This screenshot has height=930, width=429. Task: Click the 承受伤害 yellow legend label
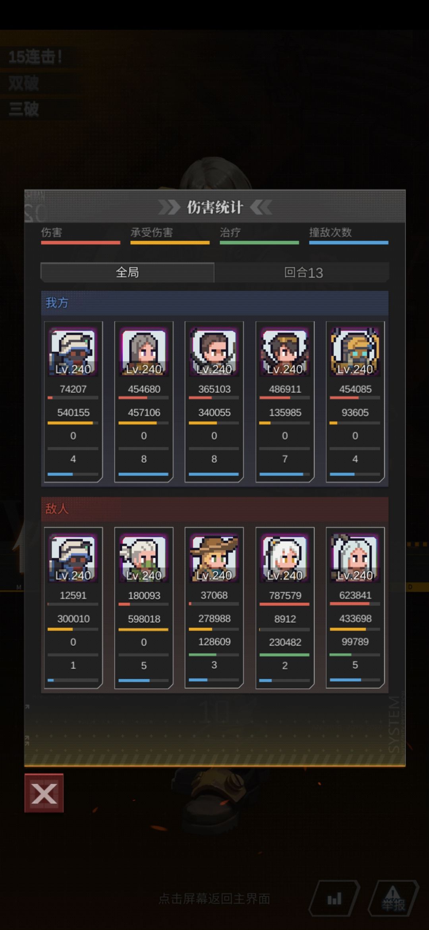click(152, 232)
